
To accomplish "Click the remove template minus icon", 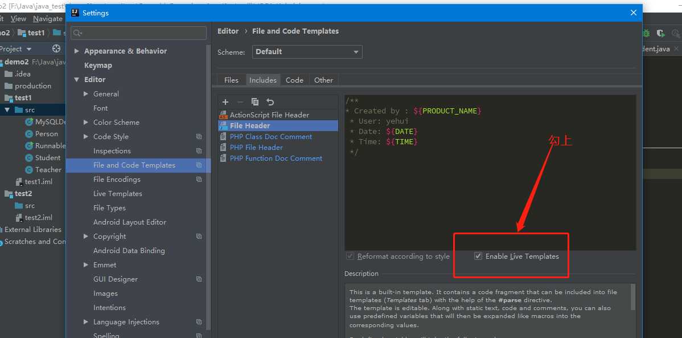I will (240, 102).
